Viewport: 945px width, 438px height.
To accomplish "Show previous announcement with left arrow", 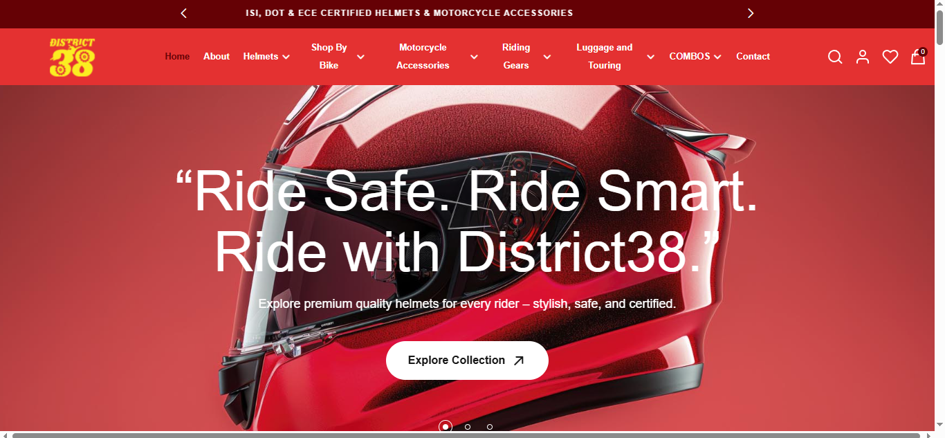I will 183,13.
